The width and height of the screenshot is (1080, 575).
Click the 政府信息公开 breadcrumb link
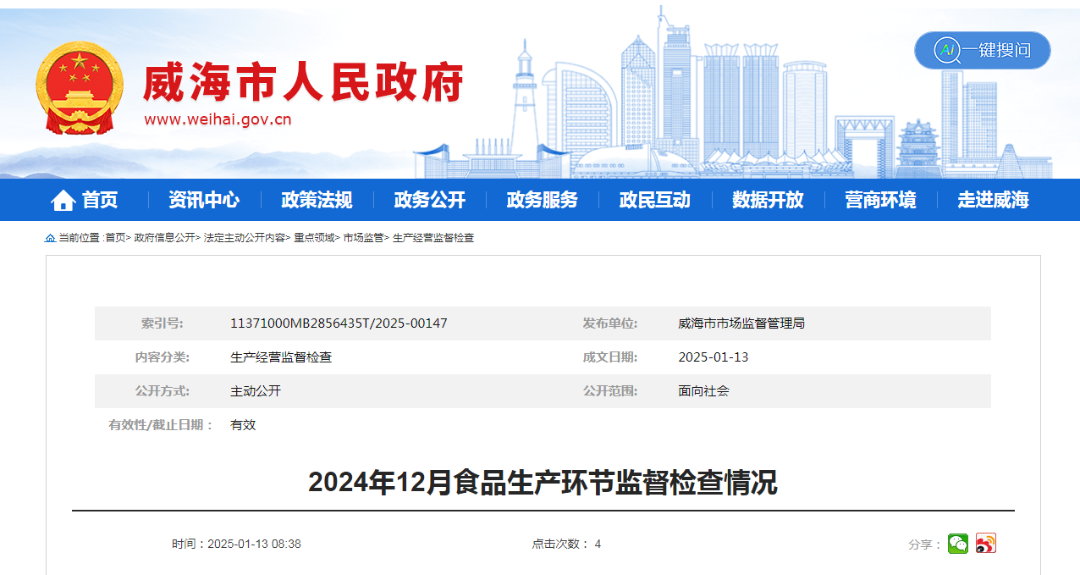164,239
